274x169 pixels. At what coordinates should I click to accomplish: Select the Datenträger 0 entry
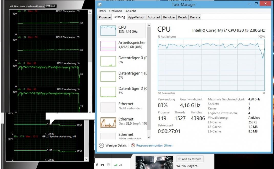[122, 61]
